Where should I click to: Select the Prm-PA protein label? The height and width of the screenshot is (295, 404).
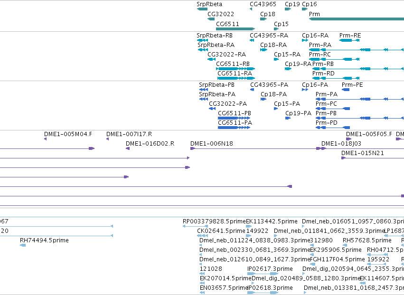(x=327, y=94)
